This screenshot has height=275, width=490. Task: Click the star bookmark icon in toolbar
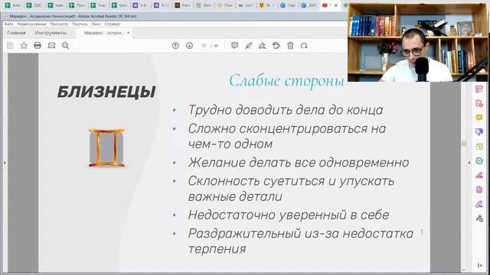point(24,46)
